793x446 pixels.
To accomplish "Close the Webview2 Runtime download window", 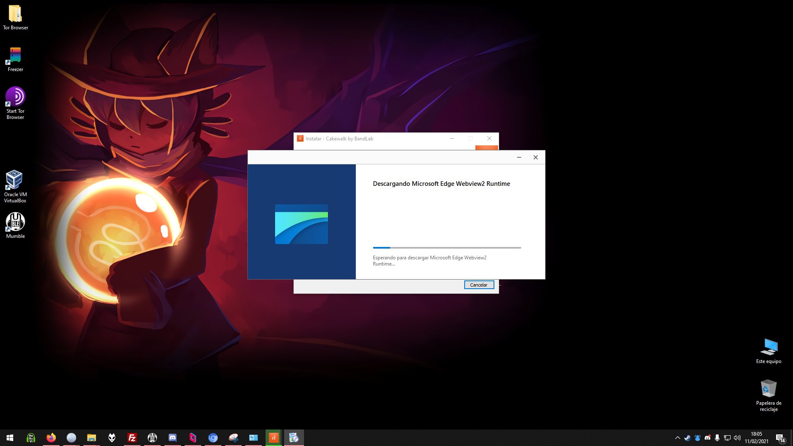I will [x=536, y=157].
